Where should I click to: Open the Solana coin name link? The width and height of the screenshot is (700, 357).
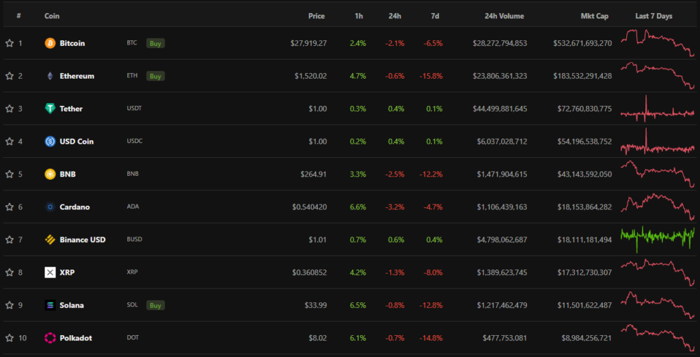72,305
